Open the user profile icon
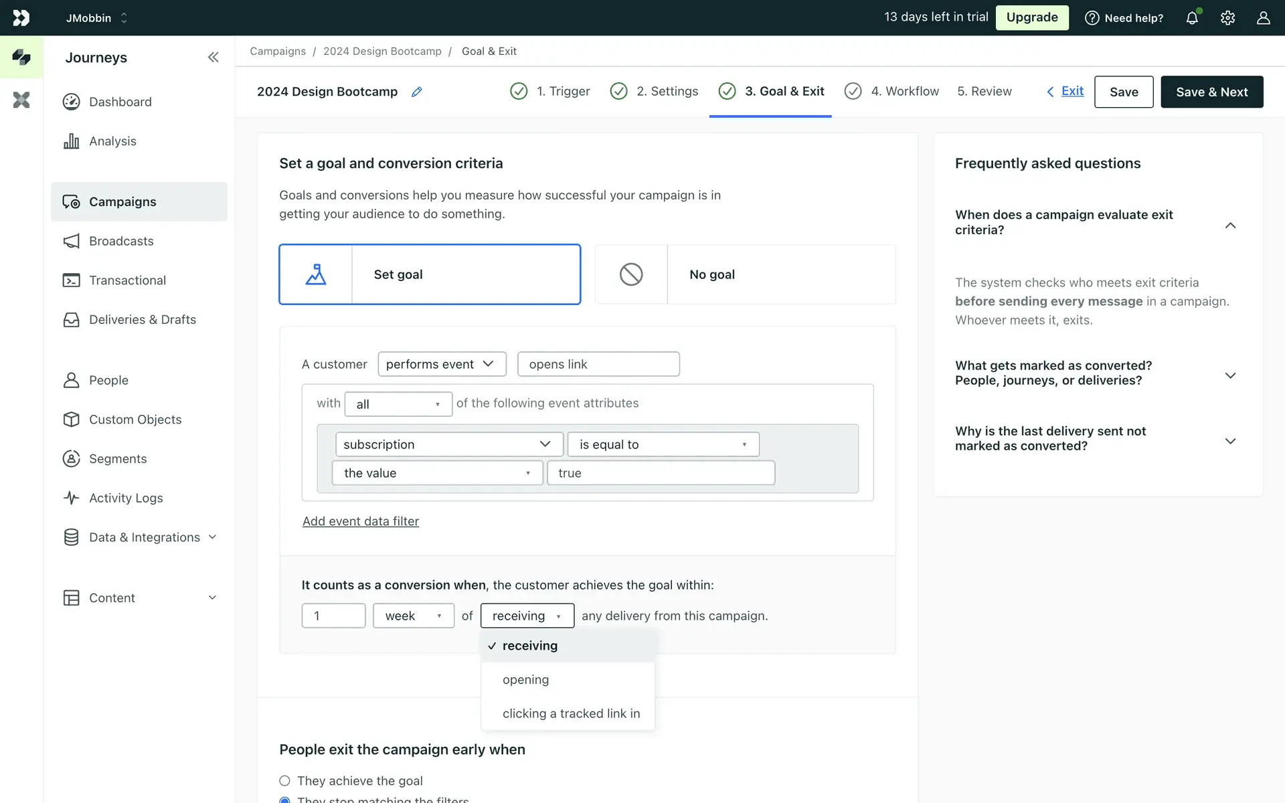 click(x=1263, y=18)
